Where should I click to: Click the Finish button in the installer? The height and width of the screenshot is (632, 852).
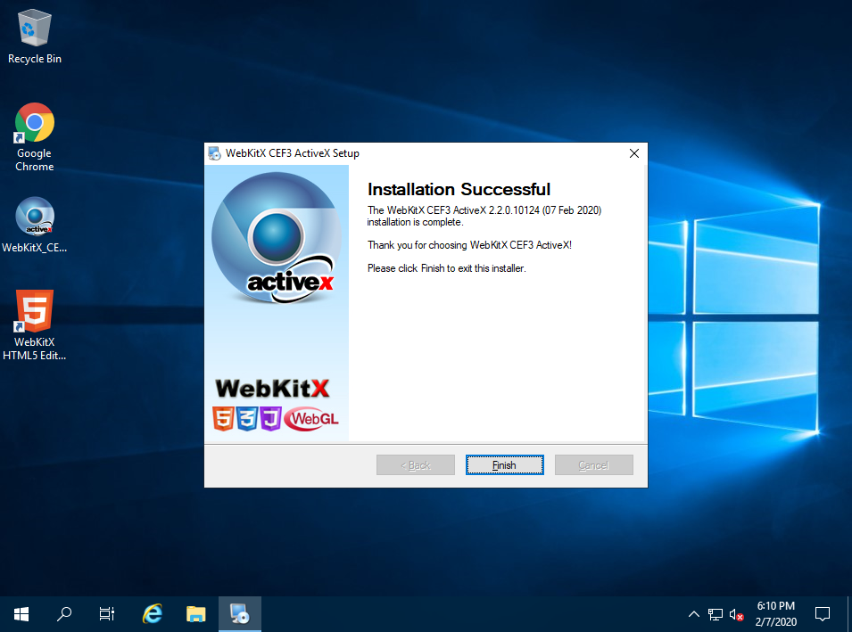504,464
